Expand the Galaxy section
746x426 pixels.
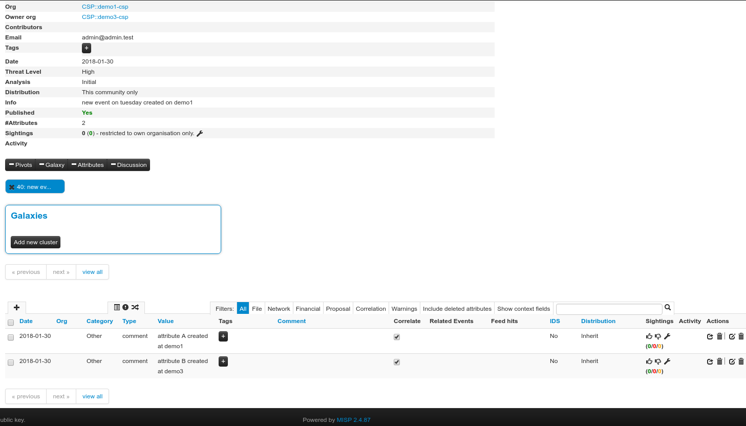[52, 164]
